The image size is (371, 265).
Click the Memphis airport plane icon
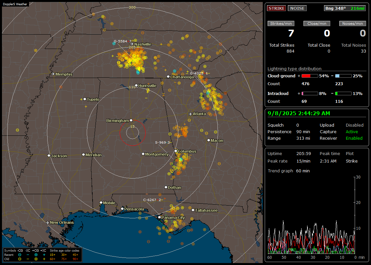click(53, 74)
